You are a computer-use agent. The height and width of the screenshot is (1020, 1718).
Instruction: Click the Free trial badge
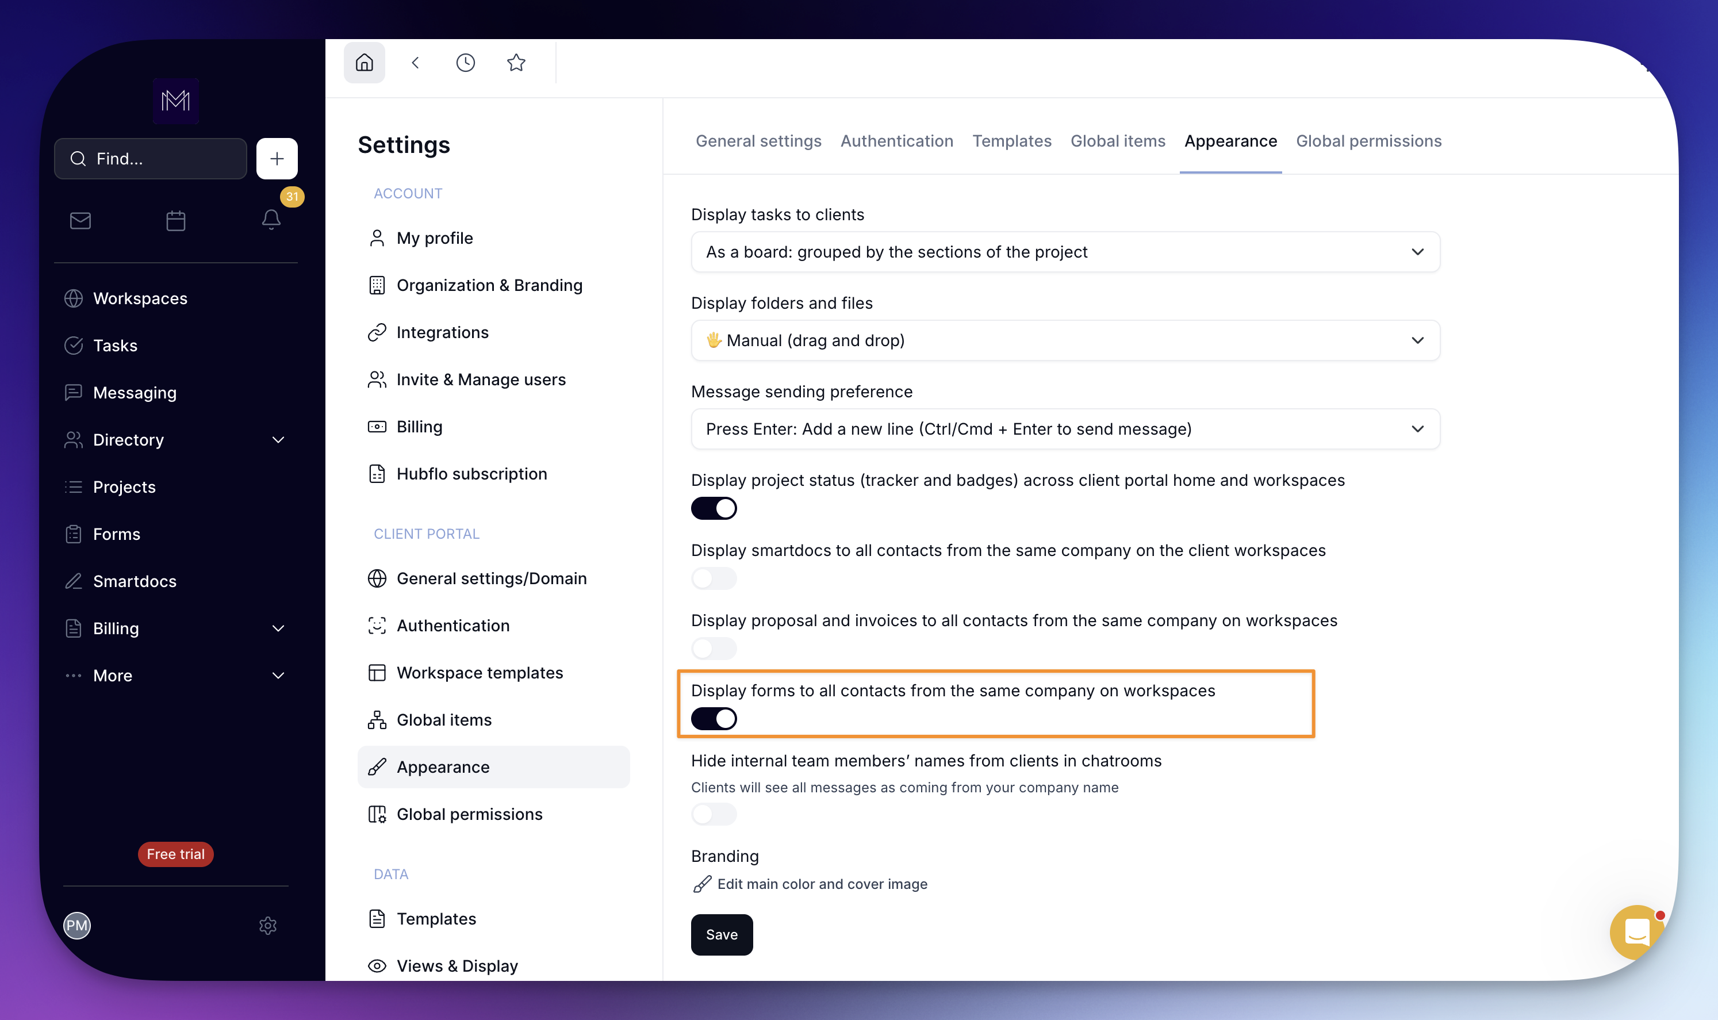click(176, 854)
